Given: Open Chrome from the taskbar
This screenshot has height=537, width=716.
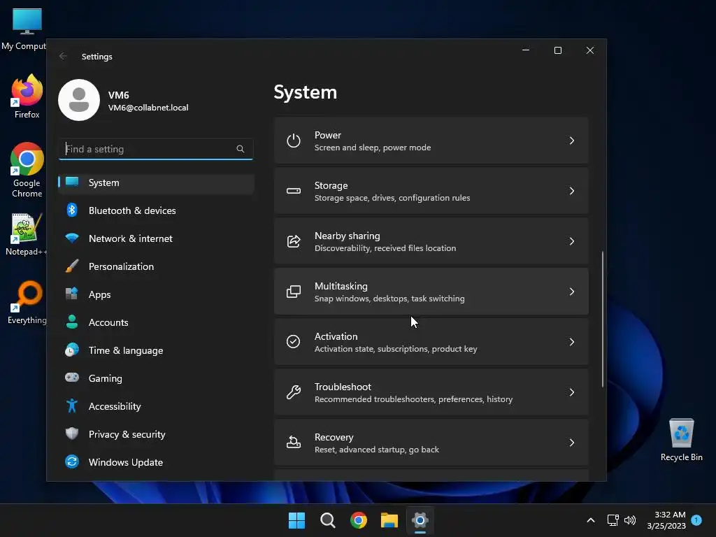Looking at the screenshot, I should click(x=359, y=520).
